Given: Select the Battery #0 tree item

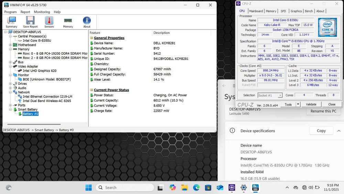Looking at the screenshot, I should coord(31,114).
